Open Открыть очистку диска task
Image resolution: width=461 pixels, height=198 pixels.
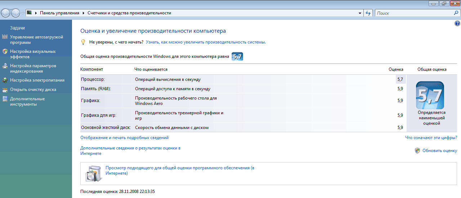[33, 89]
